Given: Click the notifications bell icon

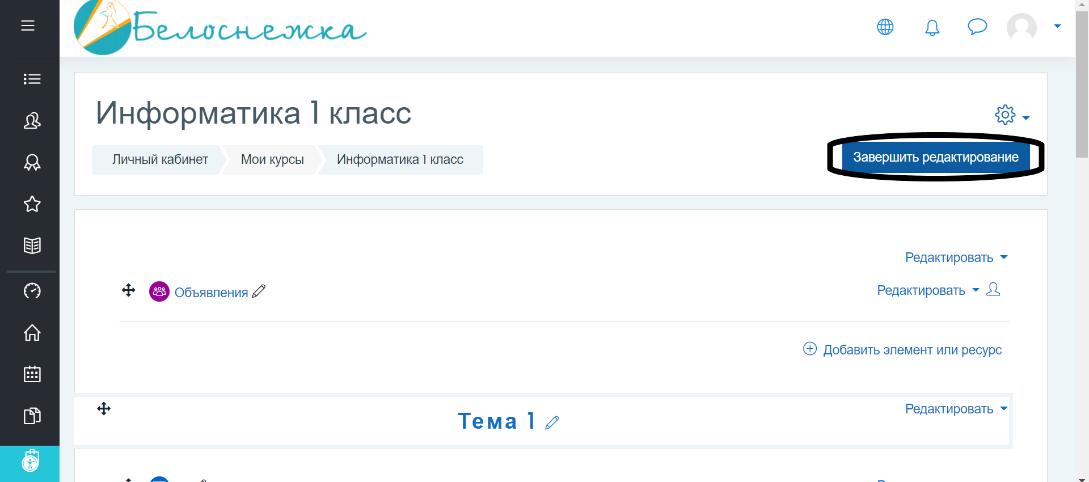Looking at the screenshot, I should pyautogui.click(x=932, y=27).
